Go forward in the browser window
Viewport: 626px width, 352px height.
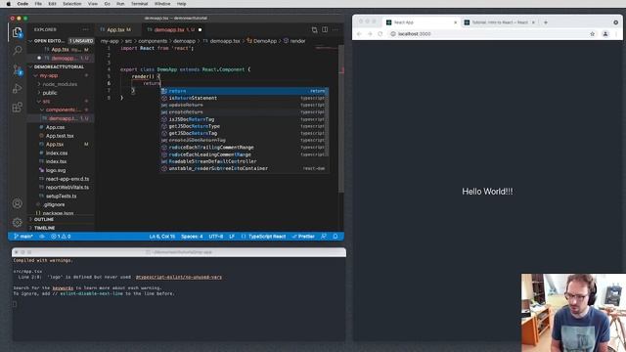click(370, 34)
